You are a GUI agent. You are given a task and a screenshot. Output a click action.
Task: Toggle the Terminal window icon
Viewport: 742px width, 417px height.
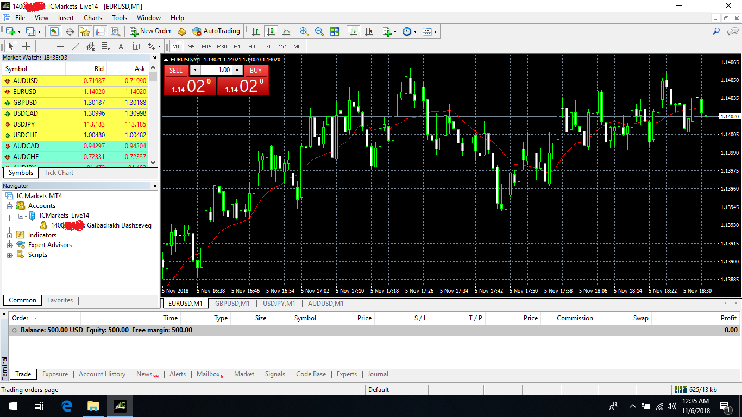[x=100, y=31]
